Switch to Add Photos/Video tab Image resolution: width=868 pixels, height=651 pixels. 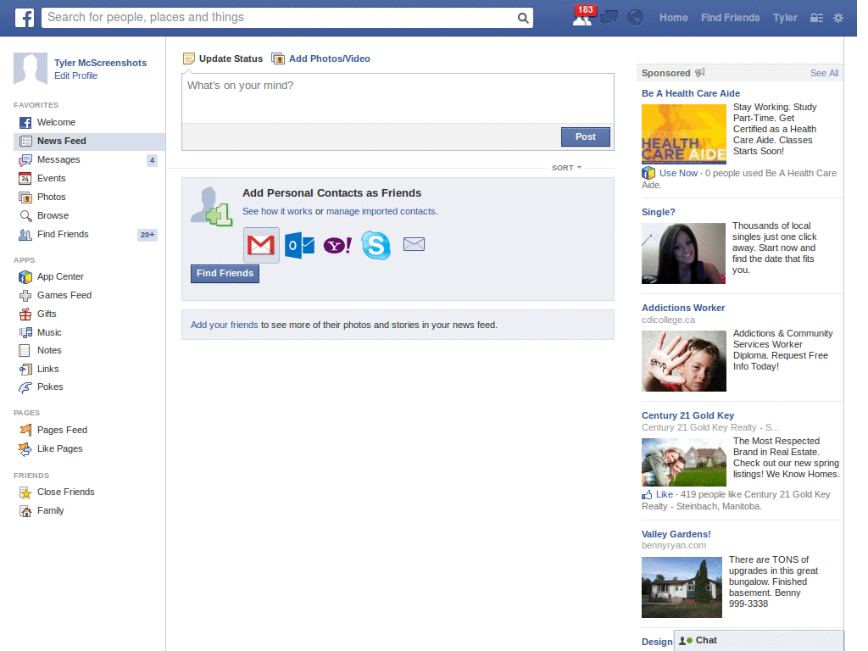[x=321, y=58]
